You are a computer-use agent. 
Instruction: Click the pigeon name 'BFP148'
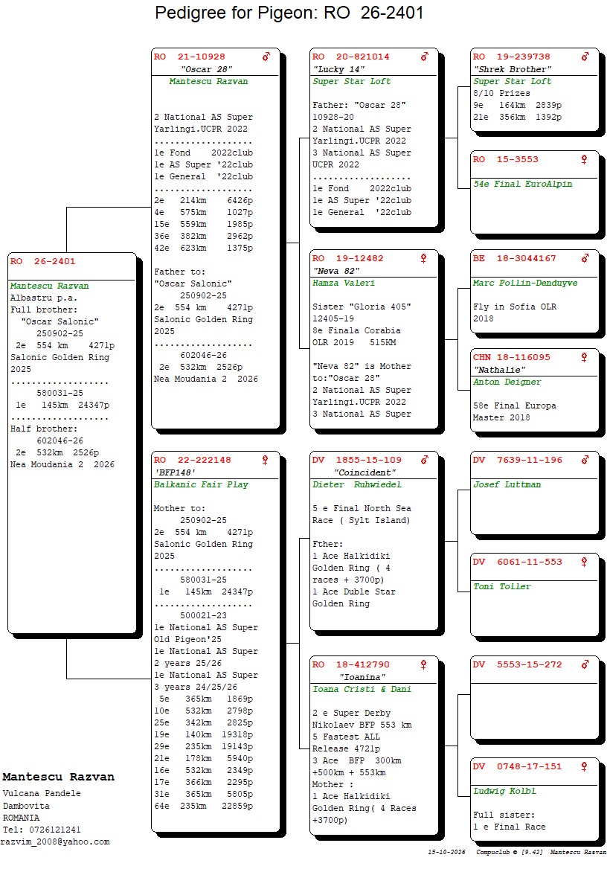(175, 472)
